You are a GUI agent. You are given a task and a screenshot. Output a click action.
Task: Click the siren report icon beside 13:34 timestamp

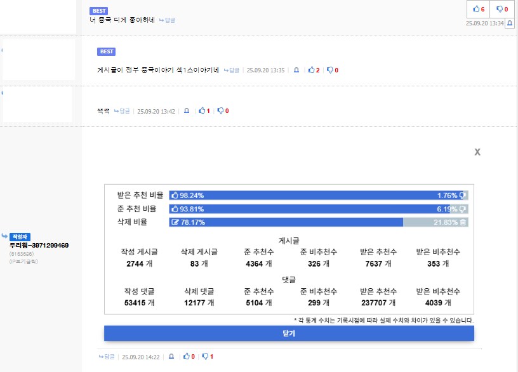[509, 23]
